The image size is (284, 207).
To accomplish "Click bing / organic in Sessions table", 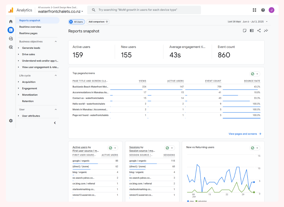I will [136, 172].
